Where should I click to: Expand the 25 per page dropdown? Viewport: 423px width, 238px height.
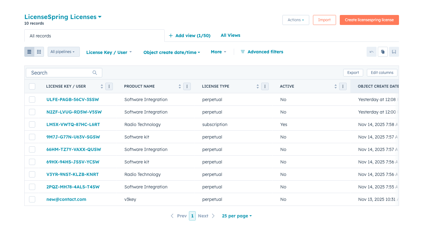point(237,216)
